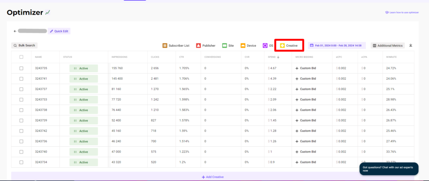The height and width of the screenshot is (181, 429).
Task: Add Custom Bid for creative 3243737
Action: (305, 89)
